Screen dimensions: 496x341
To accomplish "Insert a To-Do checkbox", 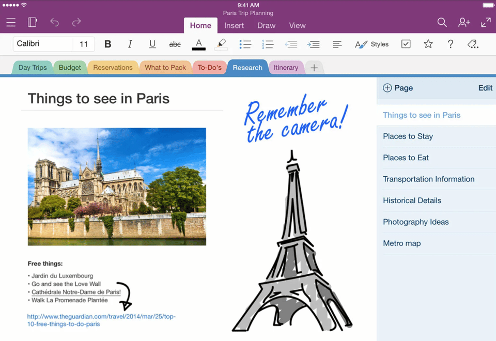I will click(x=406, y=44).
